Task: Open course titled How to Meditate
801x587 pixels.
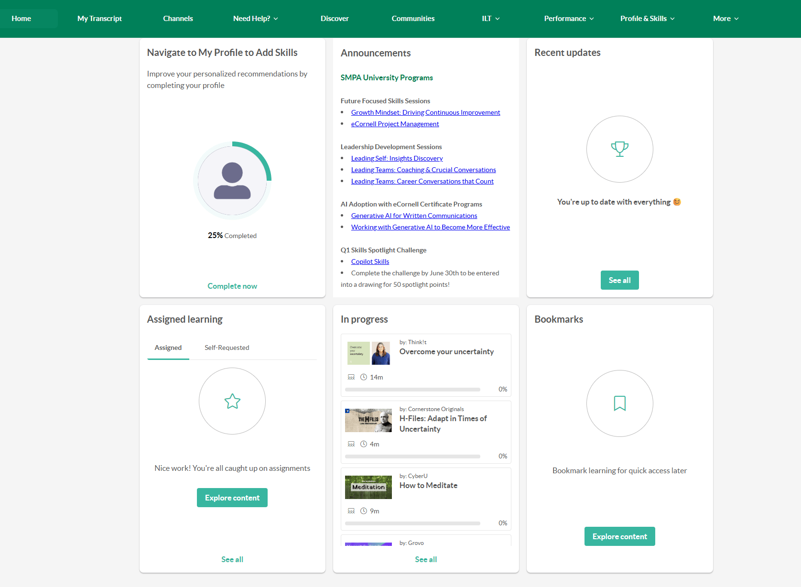Action: pos(428,485)
